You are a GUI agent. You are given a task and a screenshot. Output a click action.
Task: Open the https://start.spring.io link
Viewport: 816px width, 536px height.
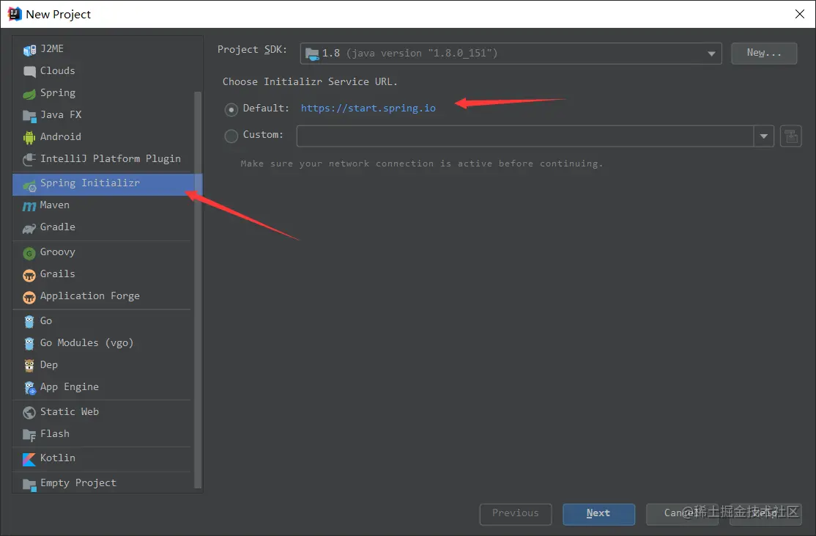point(368,108)
